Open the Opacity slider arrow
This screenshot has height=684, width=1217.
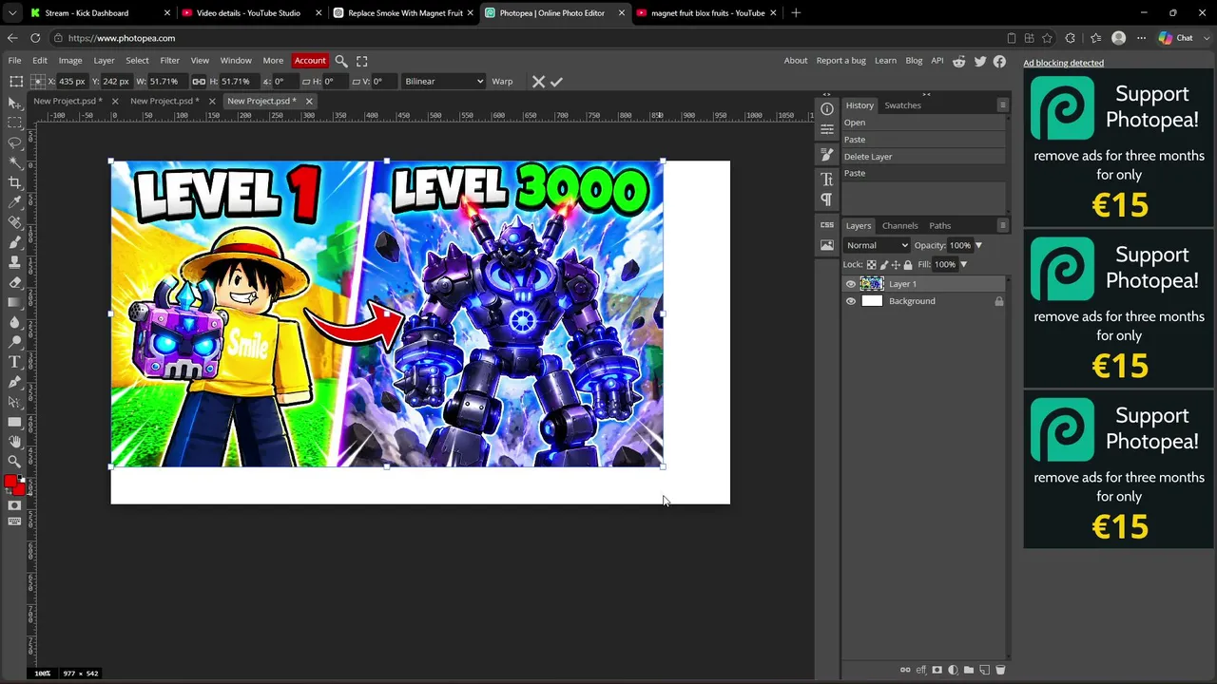point(978,245)
